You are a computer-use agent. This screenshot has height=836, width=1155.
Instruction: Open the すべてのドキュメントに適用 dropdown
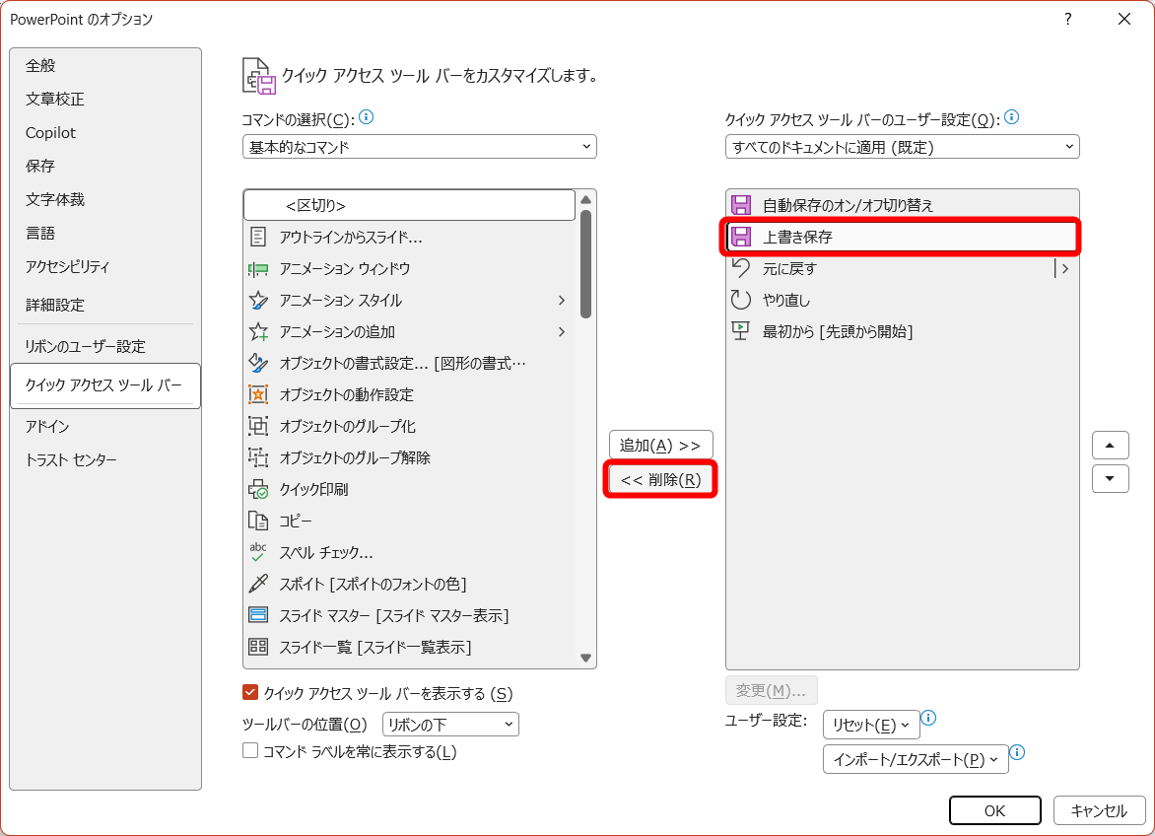click(x=902, y=146)
